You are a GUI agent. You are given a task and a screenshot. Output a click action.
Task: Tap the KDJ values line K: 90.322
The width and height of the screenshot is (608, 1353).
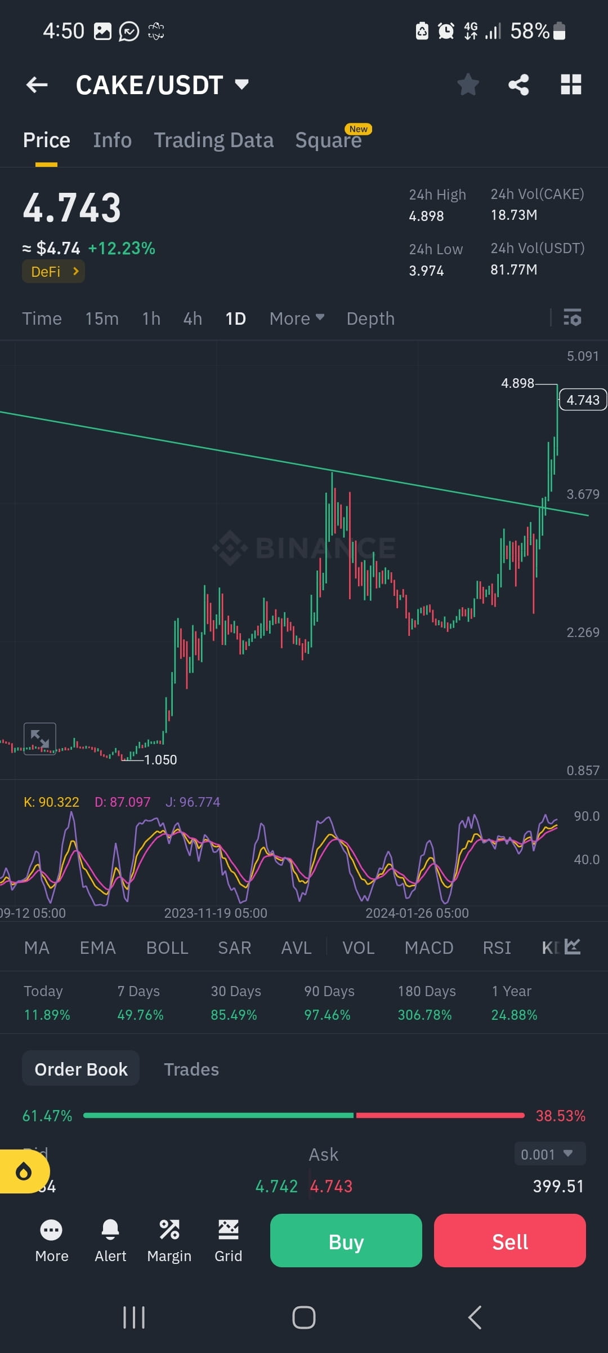[x=51, y=802]
